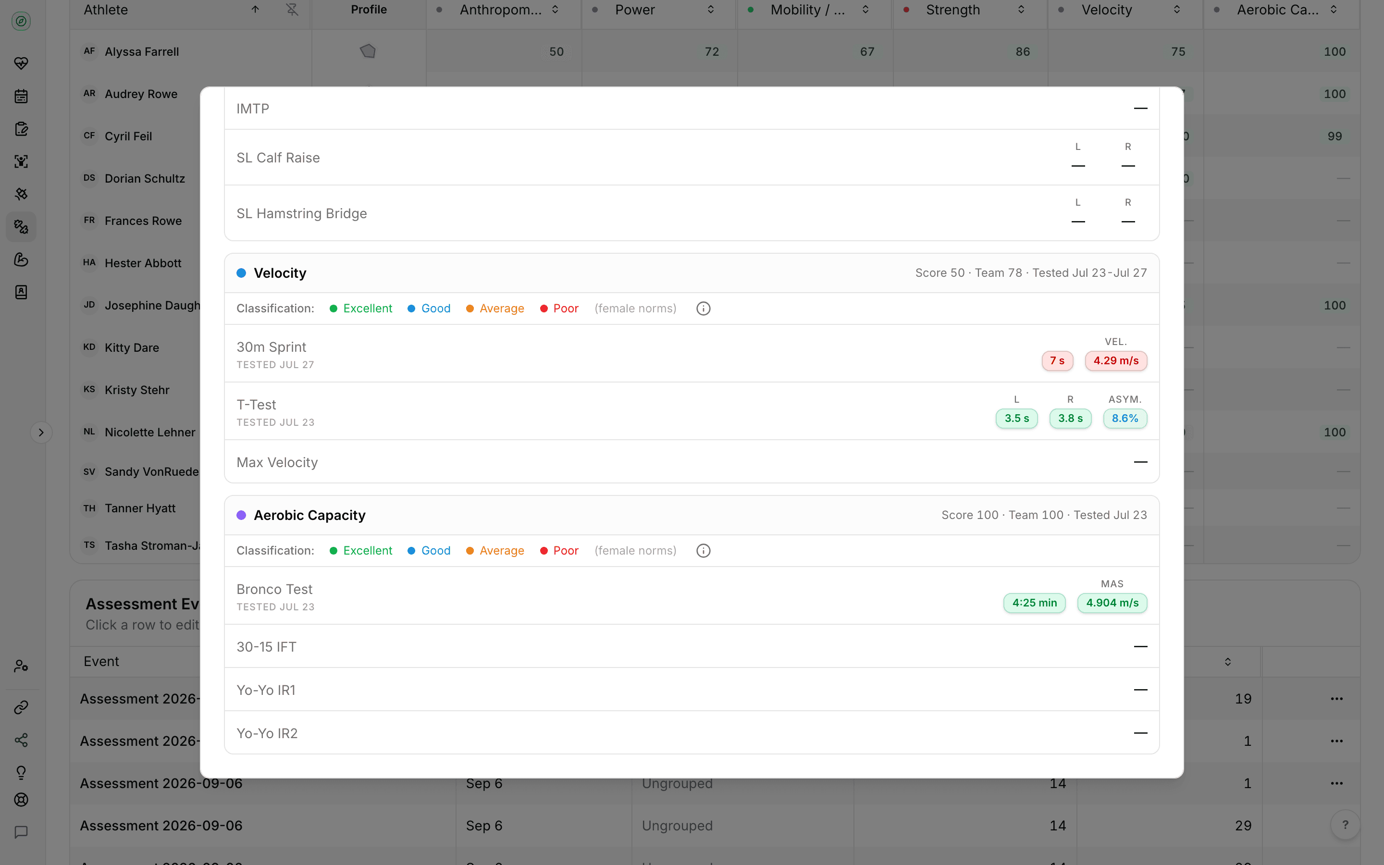Viewport: 1384px width, 865px height.
Task: Click the 4.904 m/s MAS badge
Action: (x=1112, y=603)
